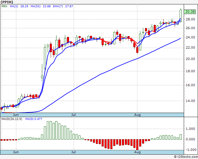Click the EMA(7) value 27.87

69,6
